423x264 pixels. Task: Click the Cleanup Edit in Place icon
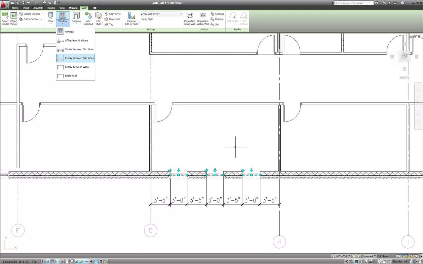[x=132, y=16]
